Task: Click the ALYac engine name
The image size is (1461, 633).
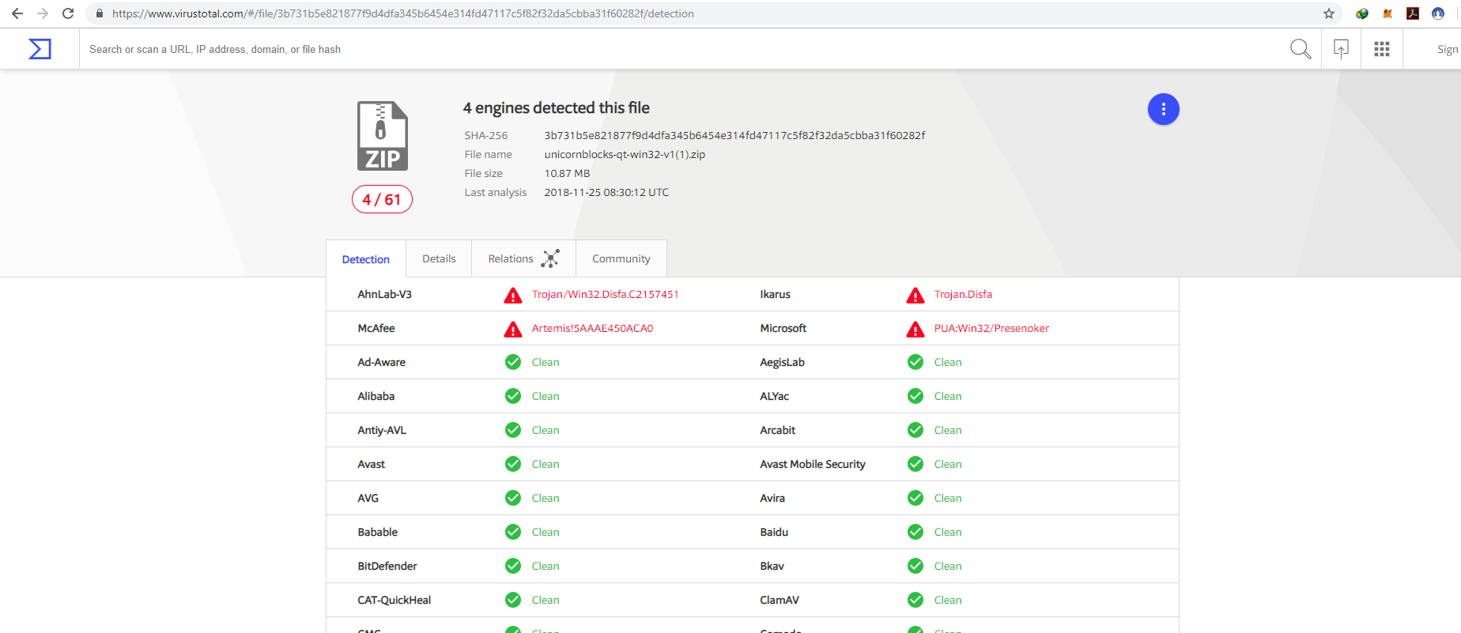Action: 775,396
